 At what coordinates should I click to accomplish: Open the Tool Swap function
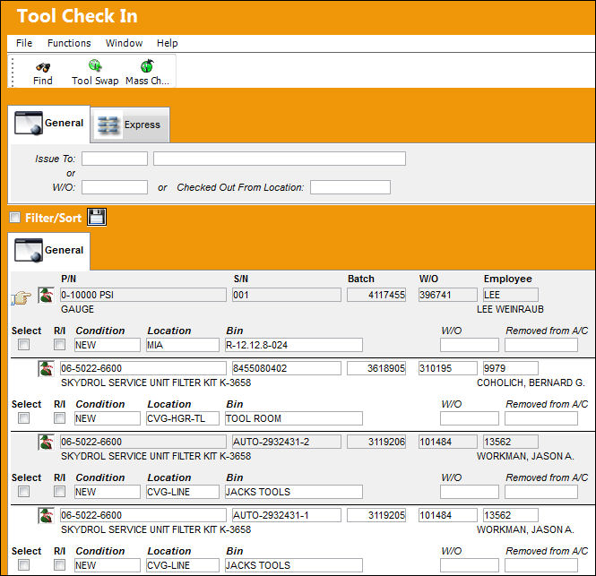95,73
